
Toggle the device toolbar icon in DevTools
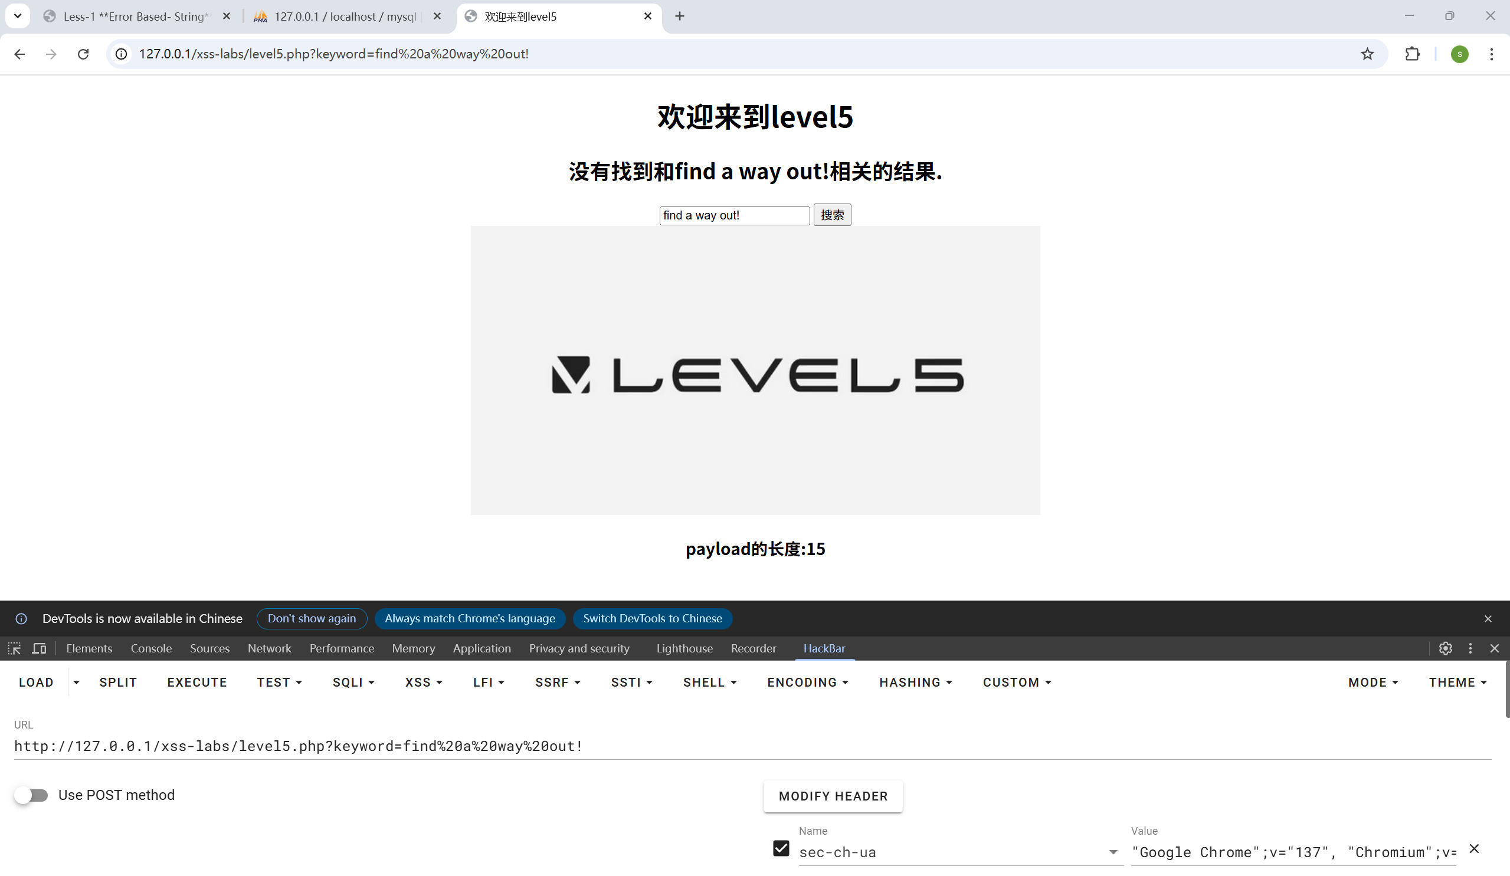[38, 648]
